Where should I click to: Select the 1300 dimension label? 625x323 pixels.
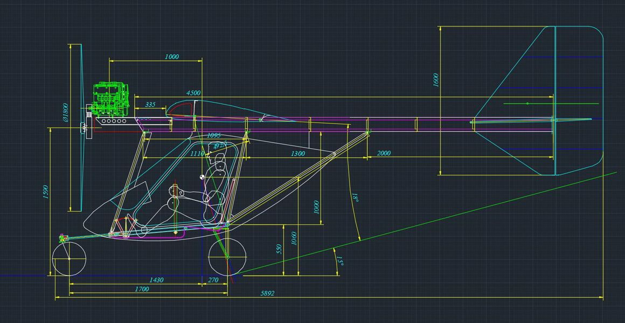(297, 153)
